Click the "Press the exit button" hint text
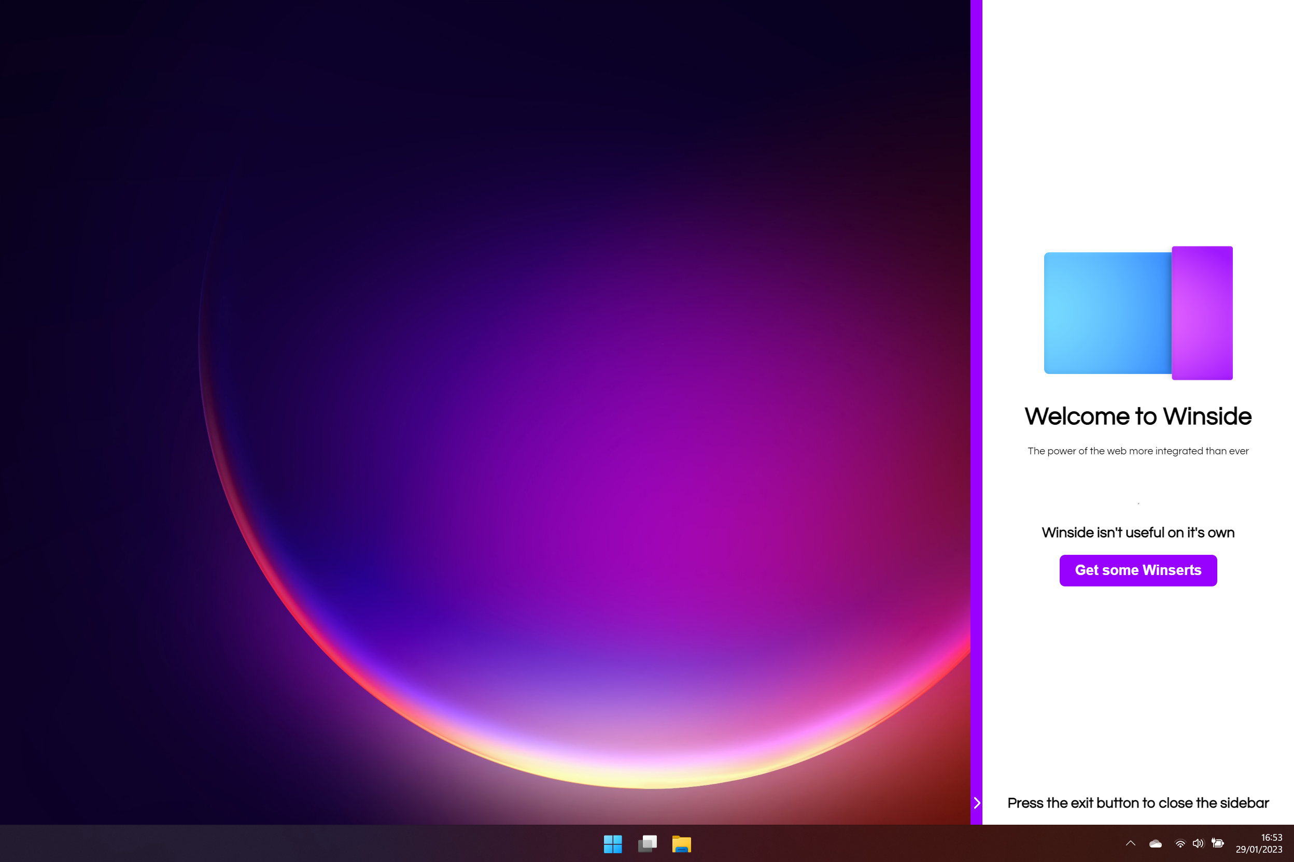Screen dimensions: 1294x862 click(1138, 803)
